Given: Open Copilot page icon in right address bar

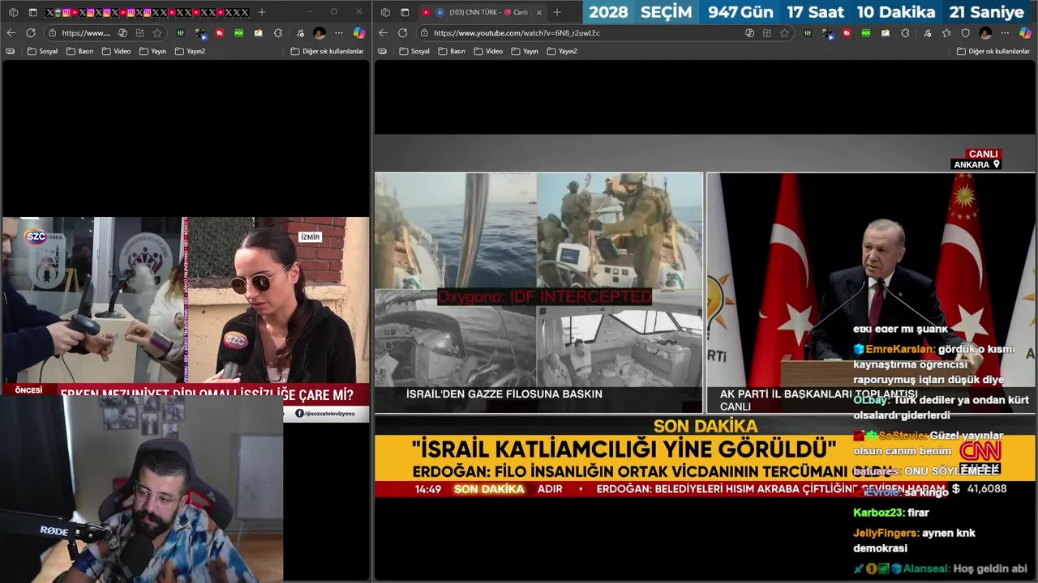Looking at the screenshot, I should click(749, 33).
